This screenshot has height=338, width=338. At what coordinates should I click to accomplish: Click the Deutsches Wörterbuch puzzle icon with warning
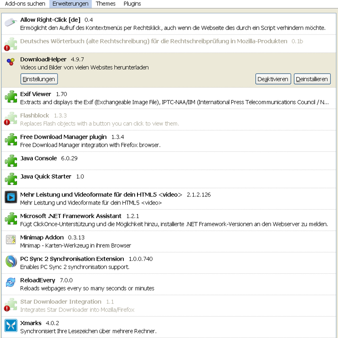(x=11, y=44)
